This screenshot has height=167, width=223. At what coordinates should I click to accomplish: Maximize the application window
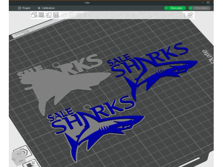[208, 2]
